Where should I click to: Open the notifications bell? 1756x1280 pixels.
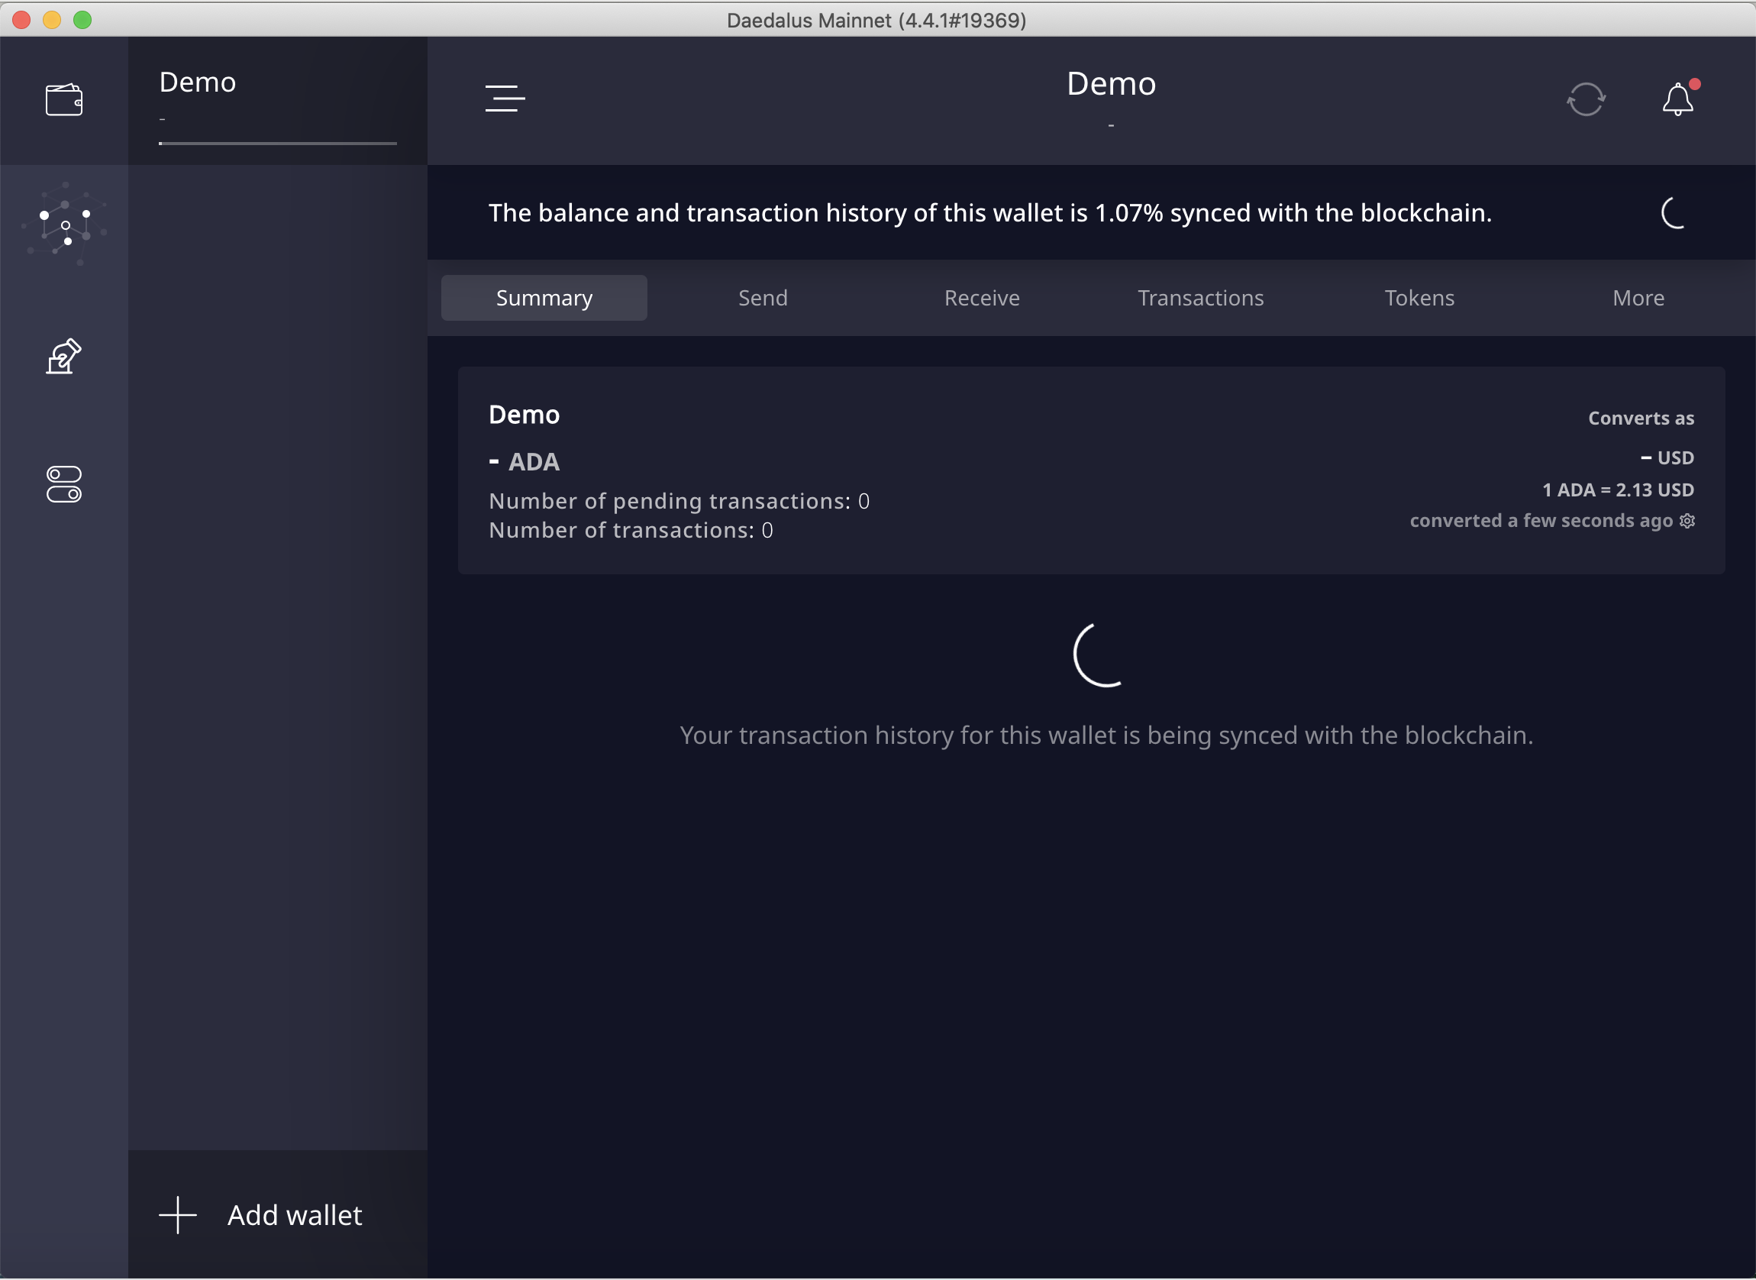pyautogui.click(x=1677, y=99)
